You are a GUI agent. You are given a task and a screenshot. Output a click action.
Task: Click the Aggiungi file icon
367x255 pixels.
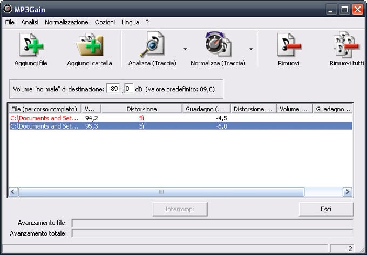point(31,44)
